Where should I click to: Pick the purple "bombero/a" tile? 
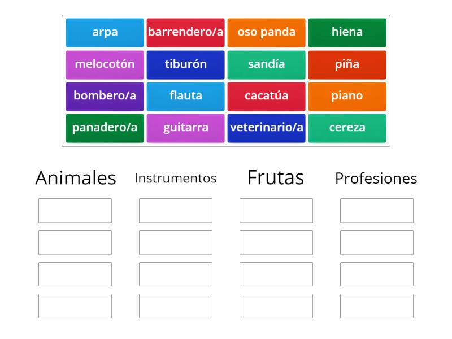105,96
